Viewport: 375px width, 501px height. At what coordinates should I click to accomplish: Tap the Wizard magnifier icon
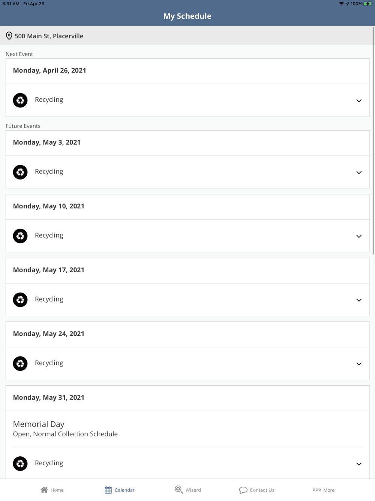click(178, 489)
